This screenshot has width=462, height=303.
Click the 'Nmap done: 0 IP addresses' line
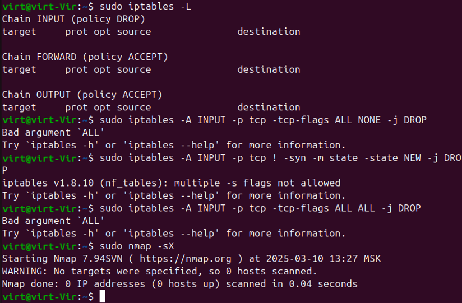(x=179, y=284)
